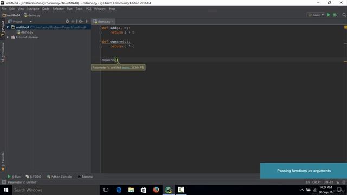Open the Help menu
Viewport: 347px width, 195px height.
[112, 9]
